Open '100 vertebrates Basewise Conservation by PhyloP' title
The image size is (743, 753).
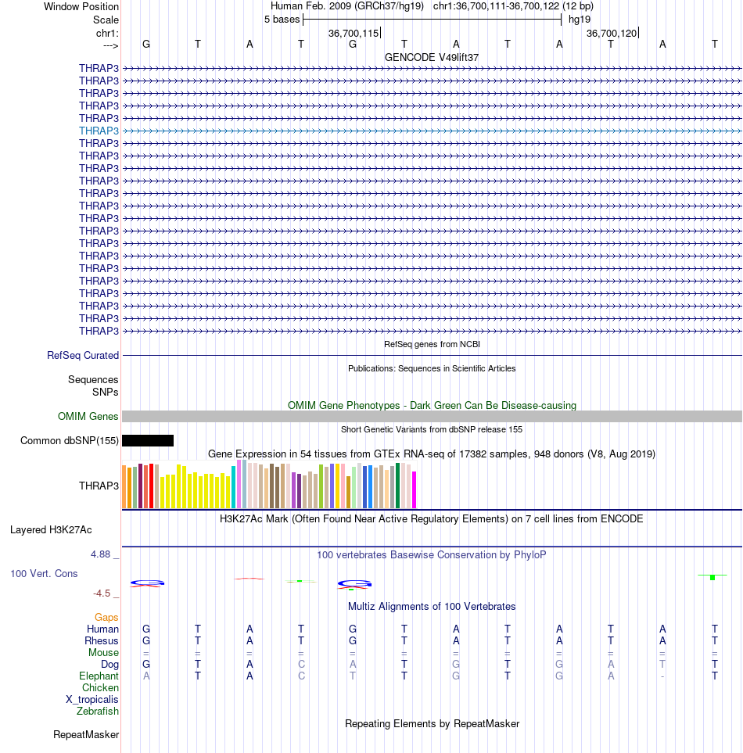431,554
